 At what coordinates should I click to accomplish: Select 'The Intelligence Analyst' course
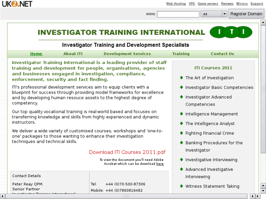[210, 124]
